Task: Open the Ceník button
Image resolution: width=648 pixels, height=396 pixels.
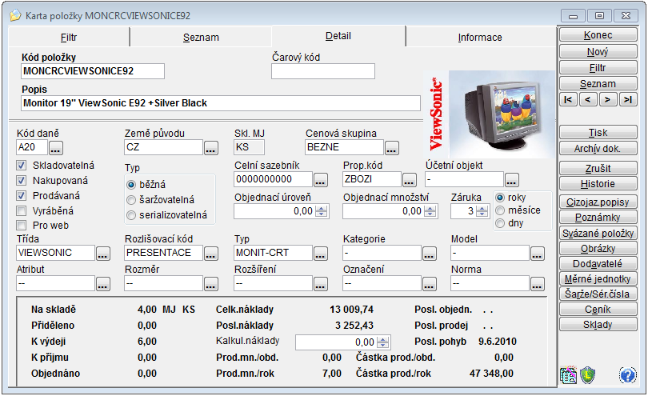Action: [598, 309]
